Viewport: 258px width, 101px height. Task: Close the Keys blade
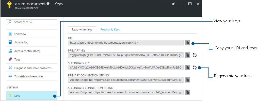(198, 4)
